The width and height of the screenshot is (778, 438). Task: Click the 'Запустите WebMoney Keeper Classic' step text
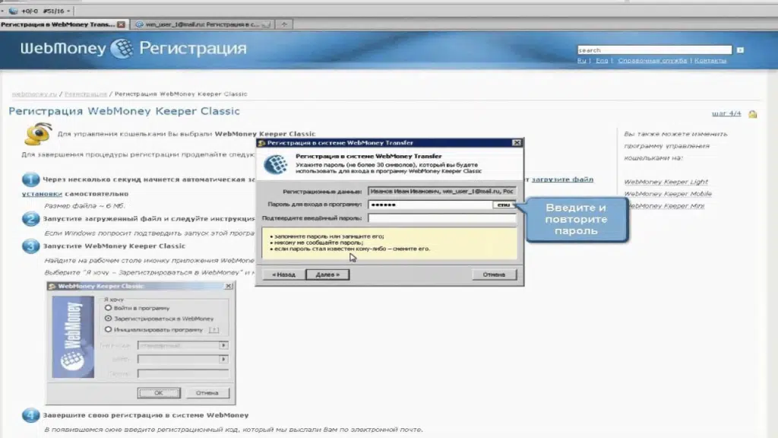click(114, 246)
